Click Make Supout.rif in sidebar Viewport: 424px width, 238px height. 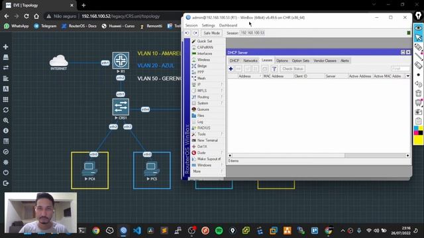pos(209,159)
